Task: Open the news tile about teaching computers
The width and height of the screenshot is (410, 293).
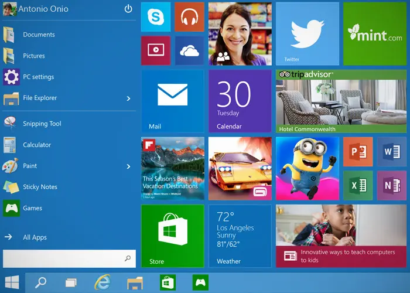Action: coord(341,236)
